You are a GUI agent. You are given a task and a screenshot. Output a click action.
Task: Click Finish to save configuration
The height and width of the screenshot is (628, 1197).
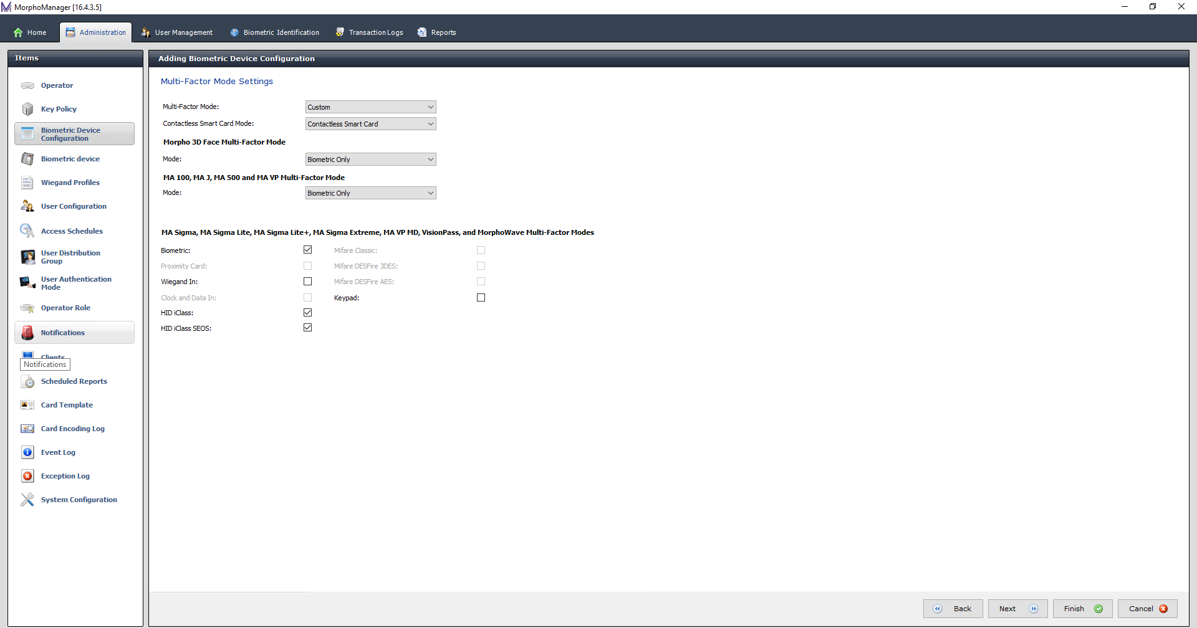[1082, 609]
